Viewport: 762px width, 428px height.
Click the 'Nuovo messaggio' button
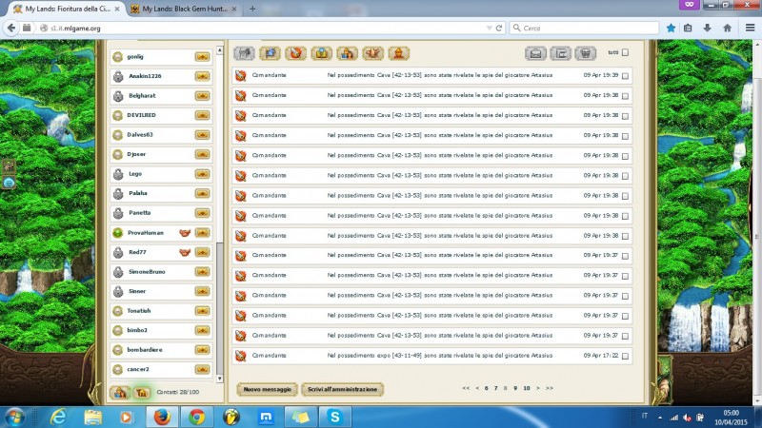pyautogui.click(x=265, y=389)
